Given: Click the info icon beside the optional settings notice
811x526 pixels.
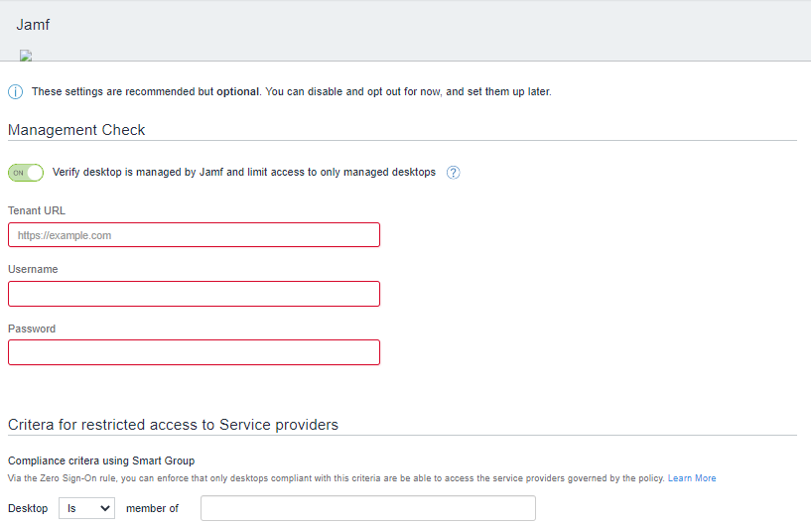Looking at the screenshot, I should [x=15, y=92].
